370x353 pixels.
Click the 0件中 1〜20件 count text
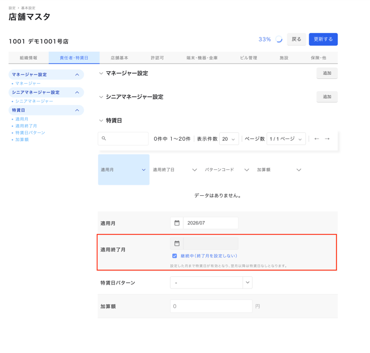(172, 139)
